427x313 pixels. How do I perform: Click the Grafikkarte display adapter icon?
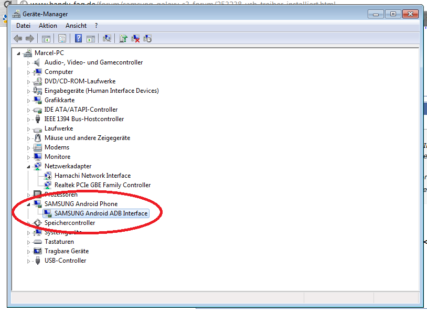tap(38, 100)
